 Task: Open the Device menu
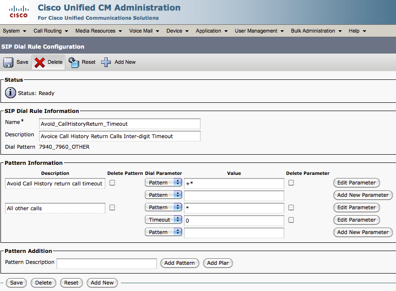tap(177, 31)
